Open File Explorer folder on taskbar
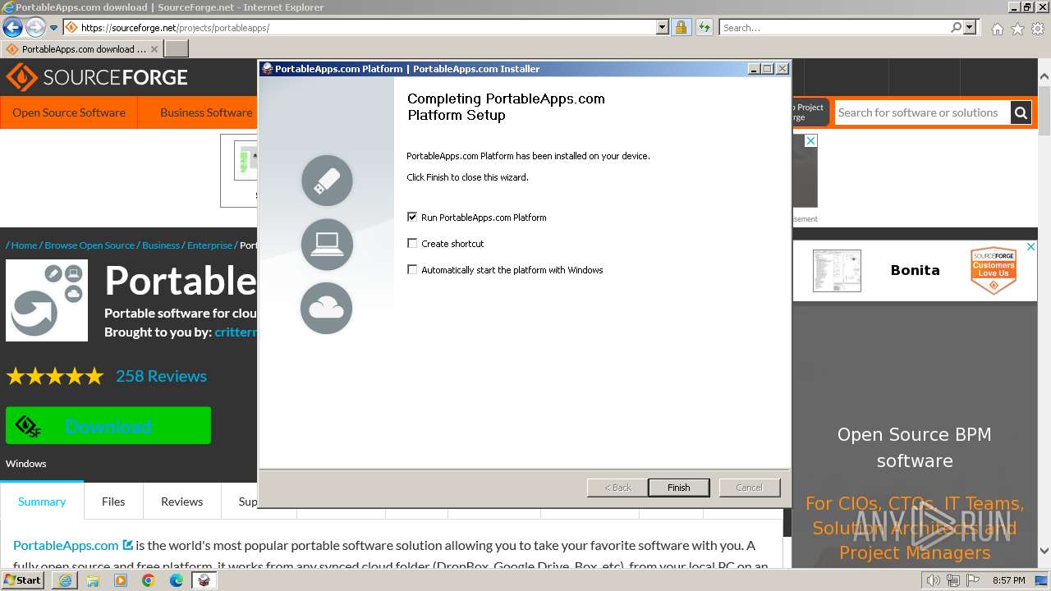The width and height of the screenshot is (1051, 591). (x=93, y=580)
